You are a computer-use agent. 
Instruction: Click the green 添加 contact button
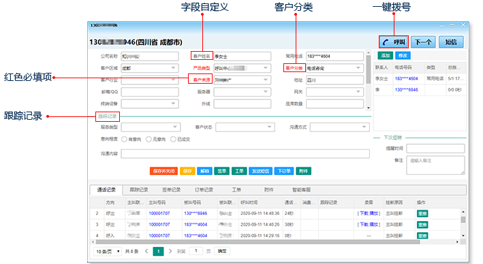click(386, 56)
